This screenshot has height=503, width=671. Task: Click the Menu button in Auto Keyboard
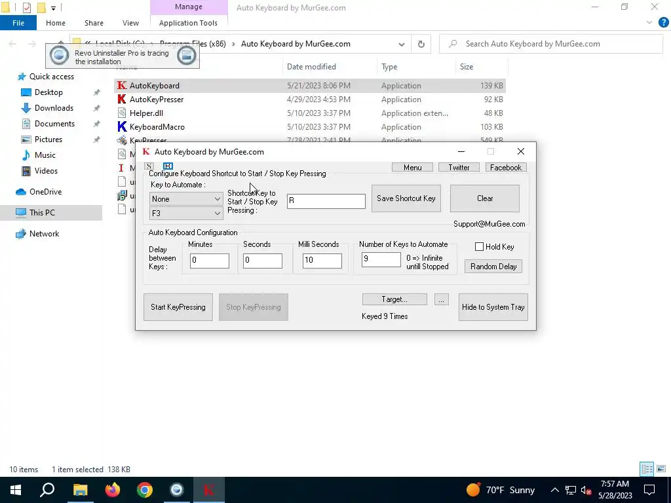[x=413, y=167]
